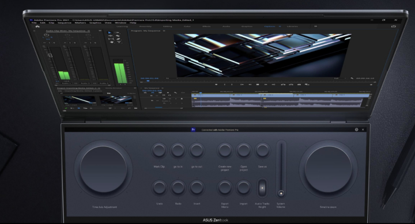Select the Selection tool arrow in Tools panel
This screenshot has width=415, height=224.
110,32
